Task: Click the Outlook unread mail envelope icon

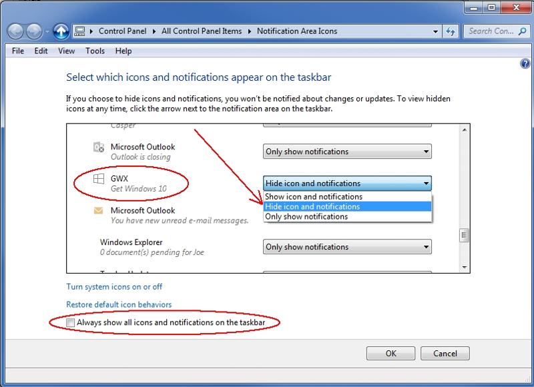Action: 98,211
